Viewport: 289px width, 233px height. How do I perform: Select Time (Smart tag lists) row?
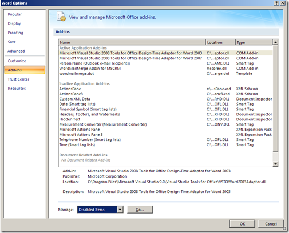165,145
